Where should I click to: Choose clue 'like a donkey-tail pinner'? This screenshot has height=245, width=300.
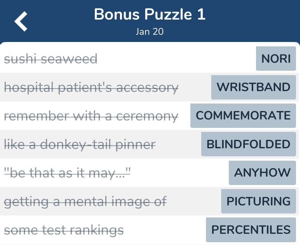(x=80, y=145)
